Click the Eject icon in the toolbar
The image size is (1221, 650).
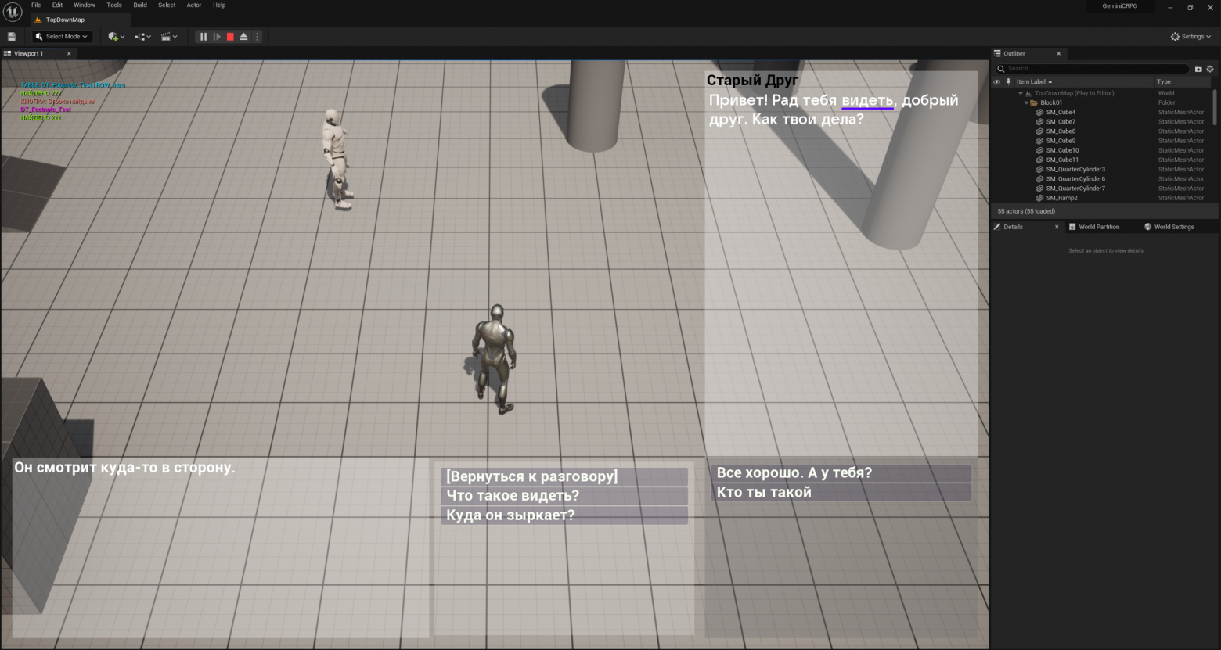pyautogui.click(x=243, y=36)
